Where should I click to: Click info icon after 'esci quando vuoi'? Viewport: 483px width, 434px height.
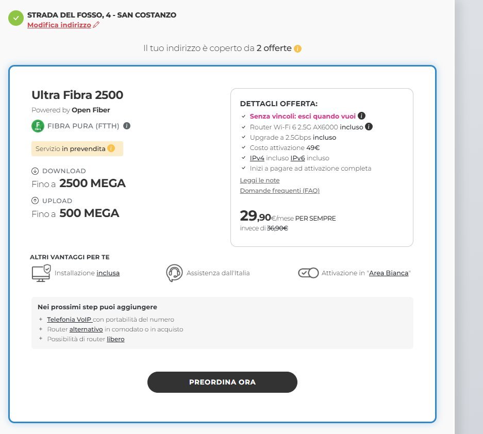pyautogui.click(x=362, y=116)
